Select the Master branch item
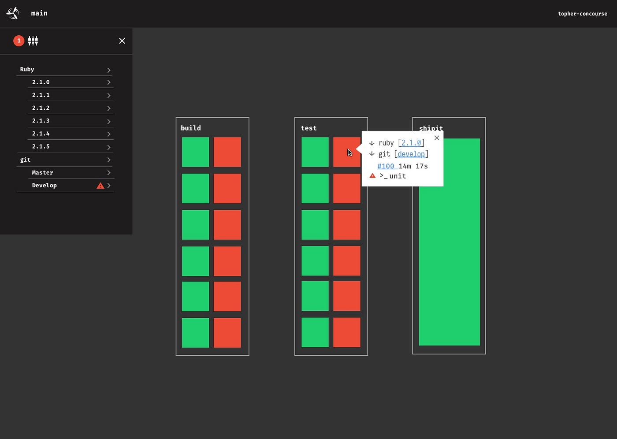Screen dimensions: 617x439 coord(43,173)
